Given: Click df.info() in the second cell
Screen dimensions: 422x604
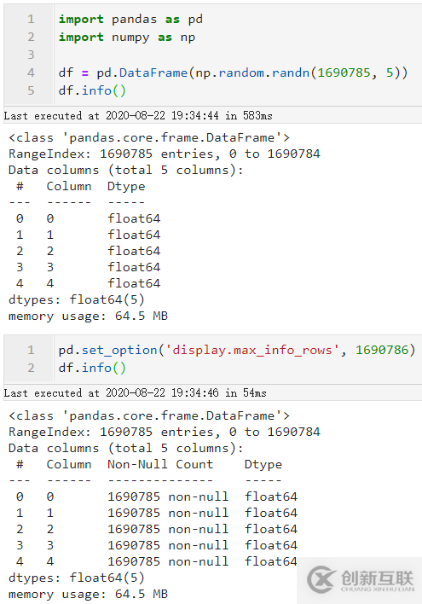Looking at the screenshot, I should [92, 368].
